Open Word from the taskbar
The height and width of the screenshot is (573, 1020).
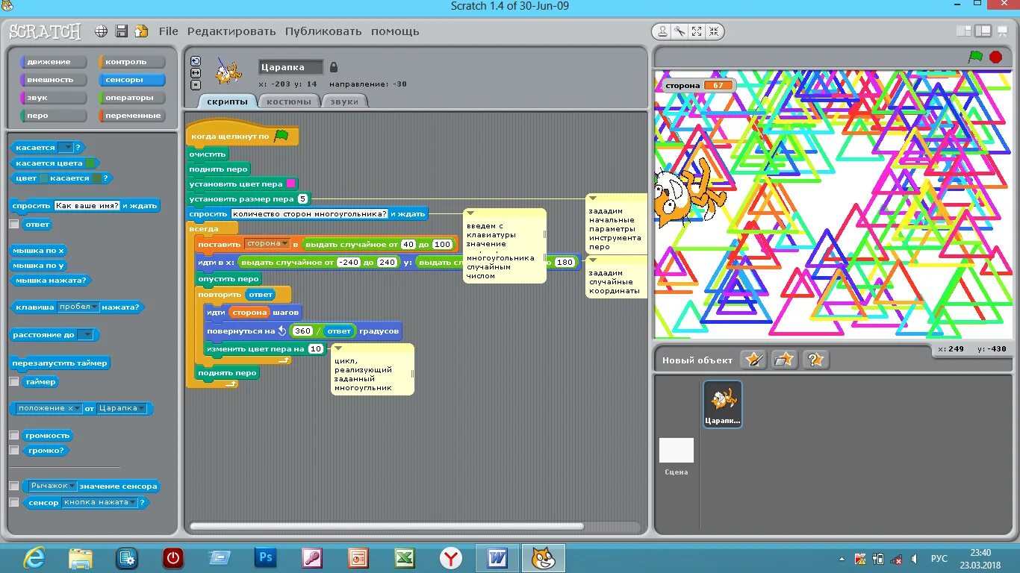coord(497,558)
